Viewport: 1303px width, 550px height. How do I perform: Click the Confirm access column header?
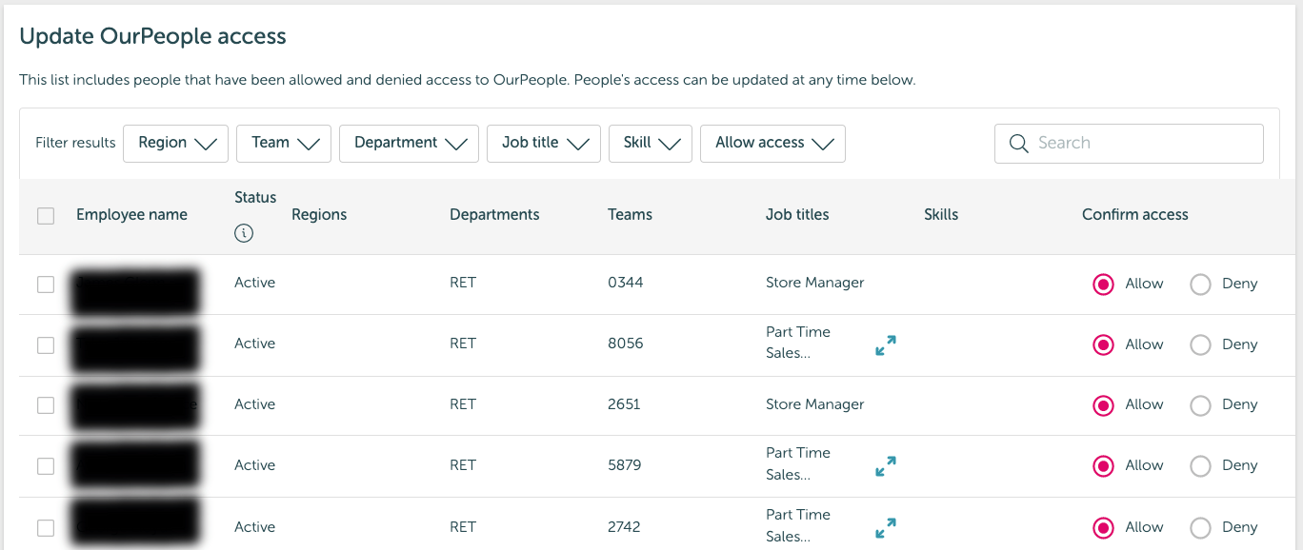click(x=1135, y=215)
